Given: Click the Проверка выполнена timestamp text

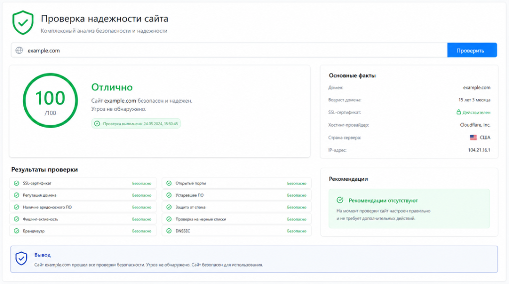Looking at the screenshot, I should tap(141, 124).
